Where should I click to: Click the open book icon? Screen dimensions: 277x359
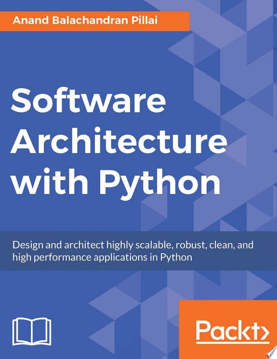click(32, 331)
